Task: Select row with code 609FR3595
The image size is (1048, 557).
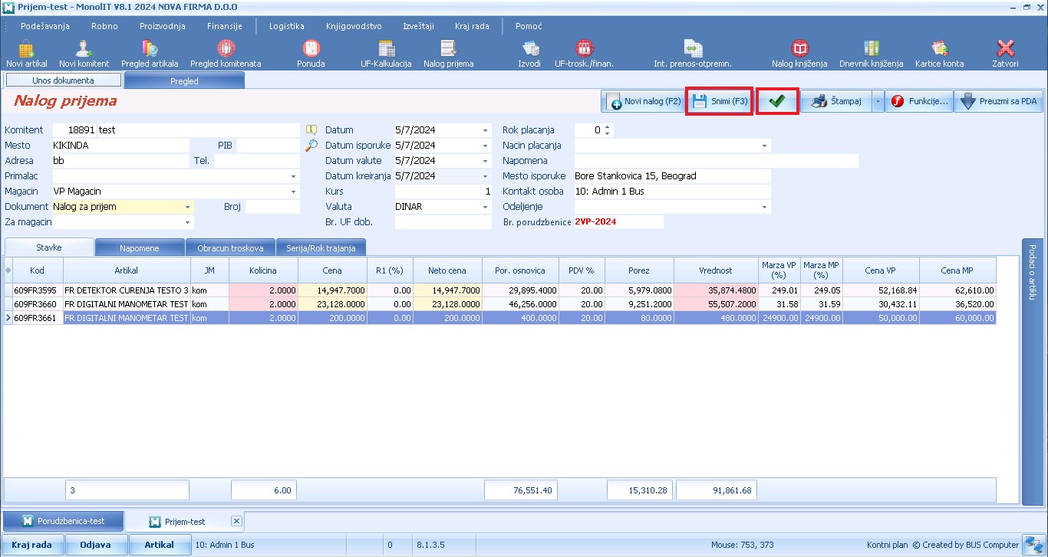Action: (500, 290)
